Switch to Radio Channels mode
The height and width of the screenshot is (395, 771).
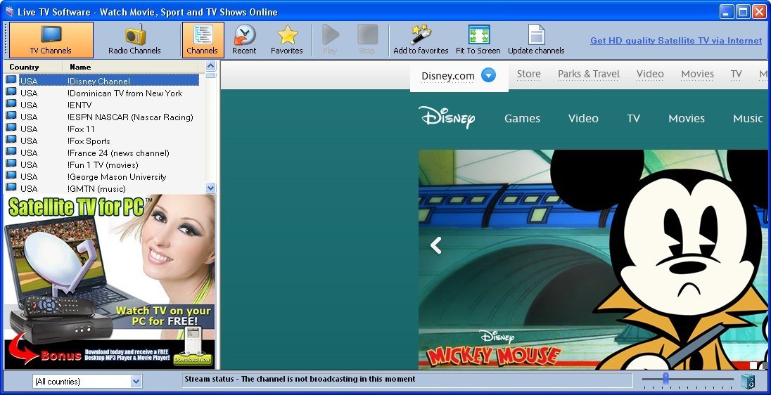pyautogui.click(x=135, y=40)
